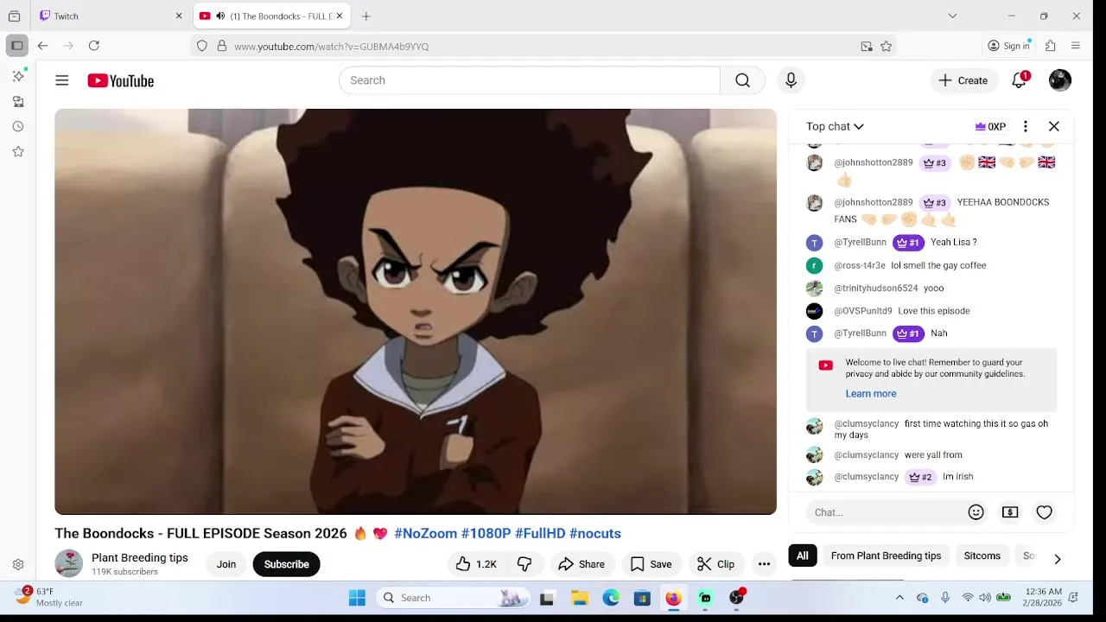Open the YouTube hamburger guide menu
Image resolution: width=1106 pixels, height=622 pixels.
(61, 80)
